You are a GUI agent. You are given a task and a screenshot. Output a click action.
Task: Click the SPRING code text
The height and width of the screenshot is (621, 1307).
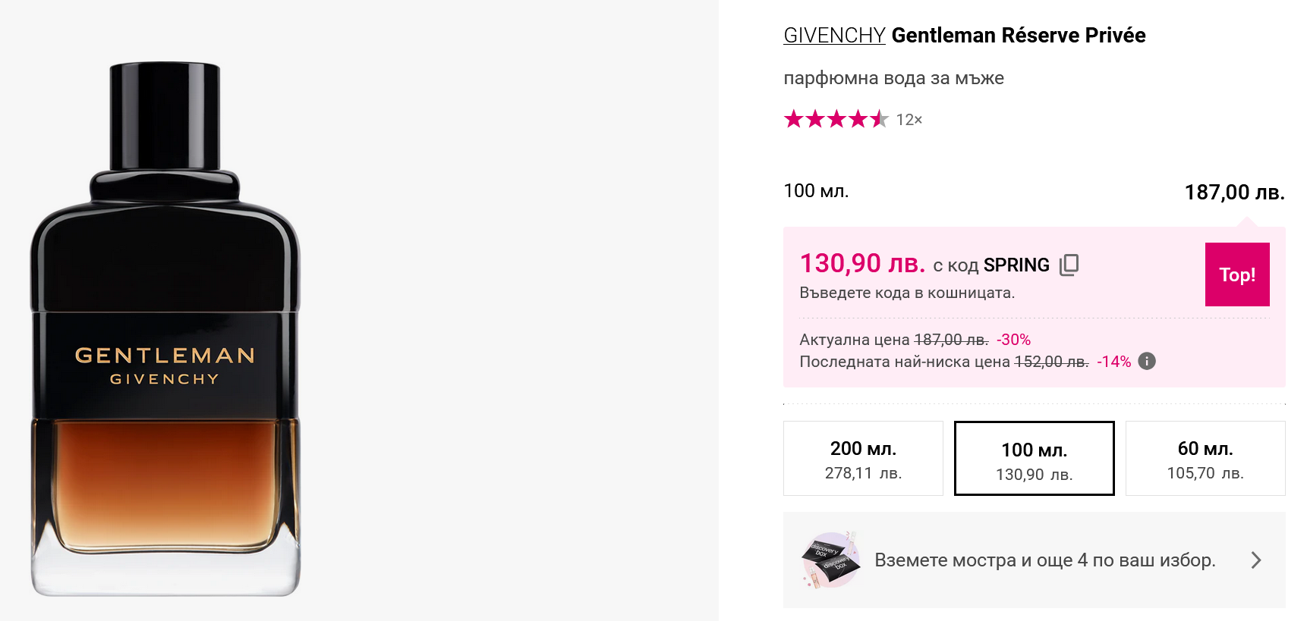tap(1016, 265)
